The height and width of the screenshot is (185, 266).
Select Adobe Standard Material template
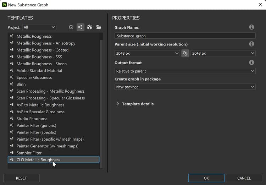click(x=54, y=71)
